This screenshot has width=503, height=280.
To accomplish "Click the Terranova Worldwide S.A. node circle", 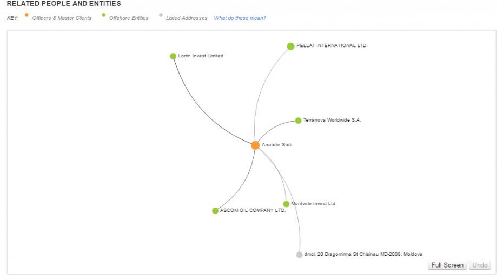I will click(x=298, y=121).
